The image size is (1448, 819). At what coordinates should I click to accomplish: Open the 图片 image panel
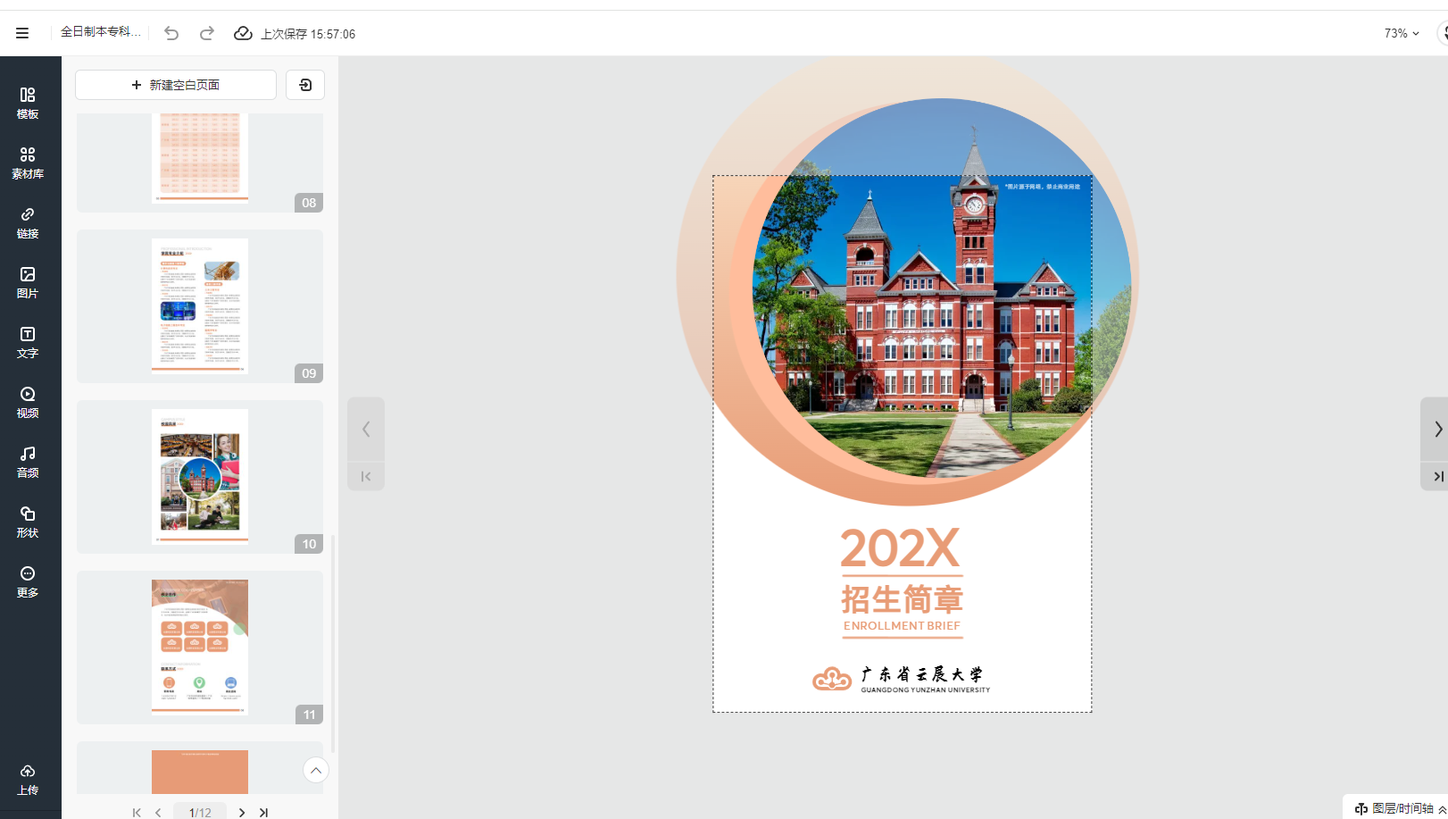point(28,282)
